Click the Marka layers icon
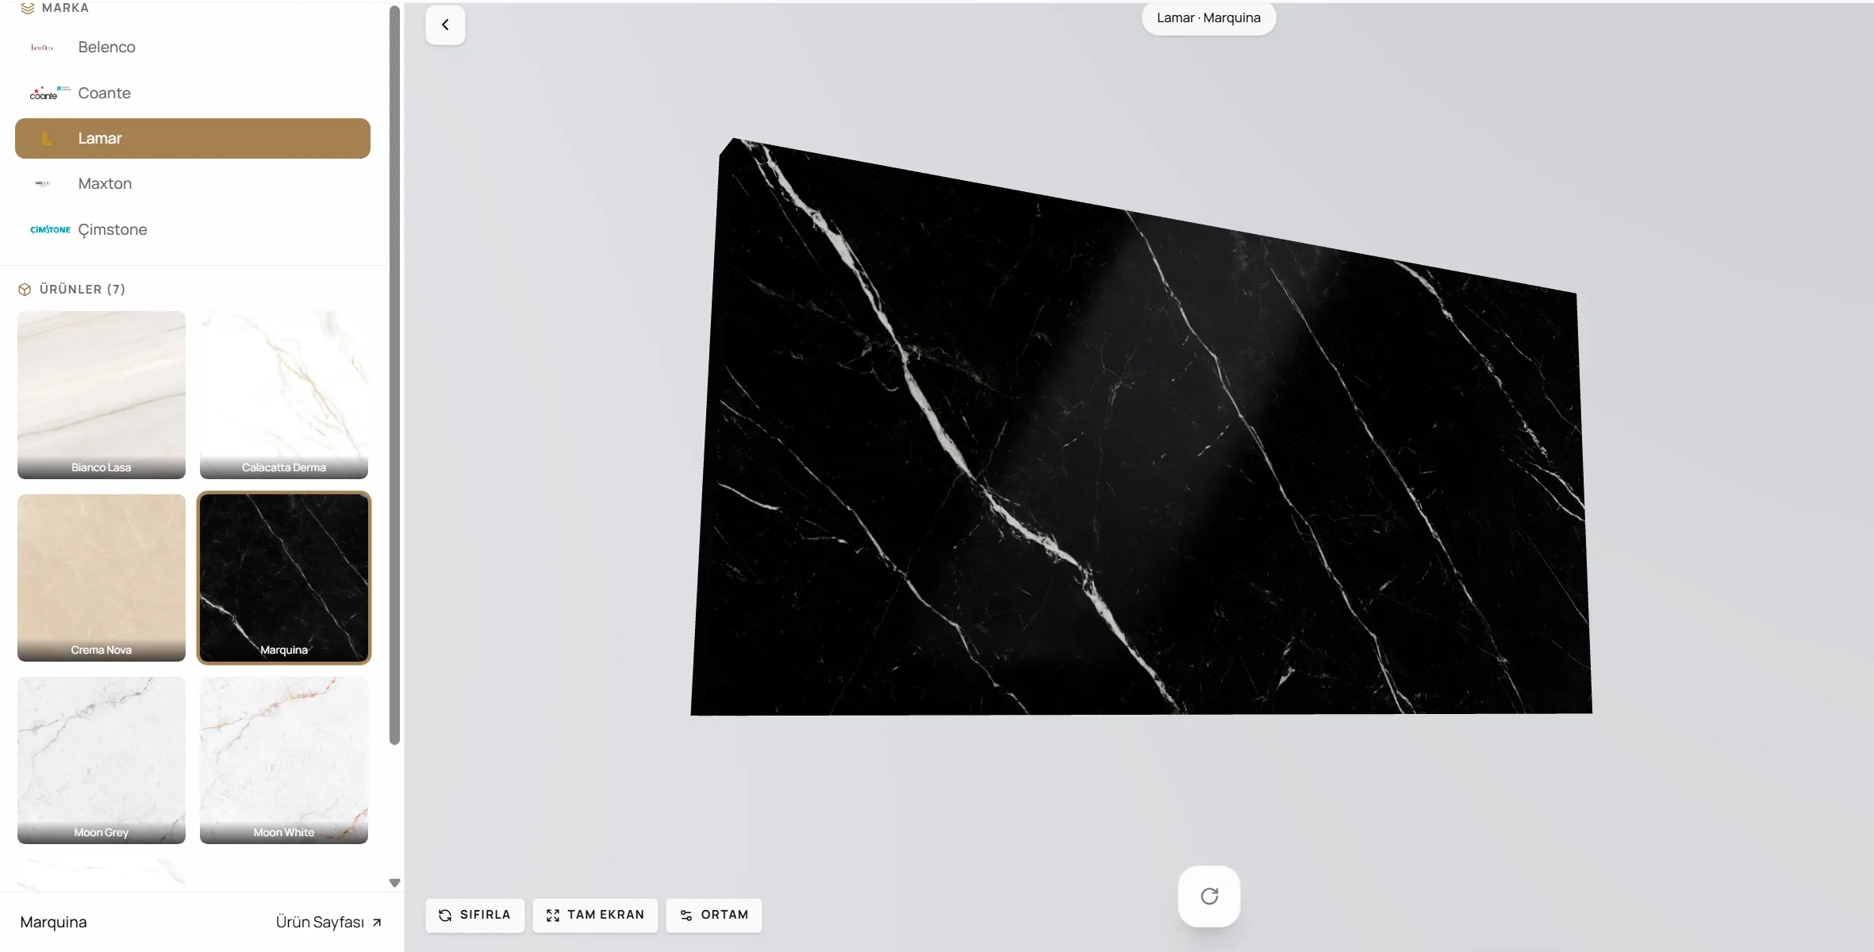1874x952 pixels. (x=28, y=8)
